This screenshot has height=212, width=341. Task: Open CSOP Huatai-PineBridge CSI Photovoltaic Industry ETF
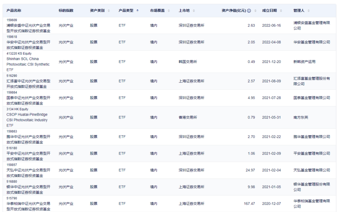pos(27,118)
